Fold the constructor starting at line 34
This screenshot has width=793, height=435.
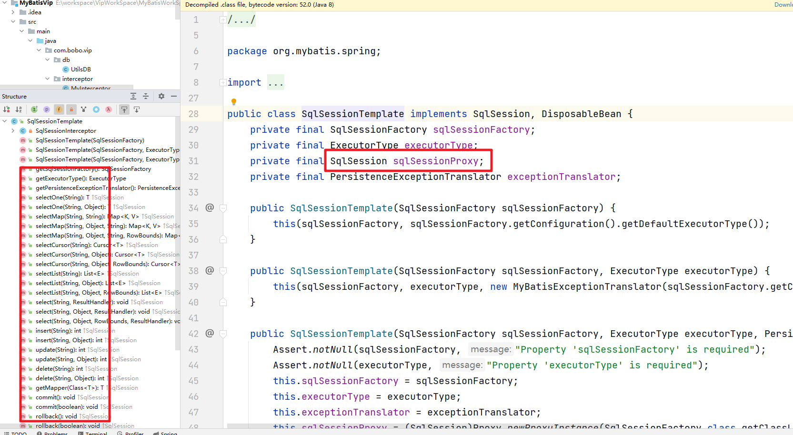[x=223, y=208]
